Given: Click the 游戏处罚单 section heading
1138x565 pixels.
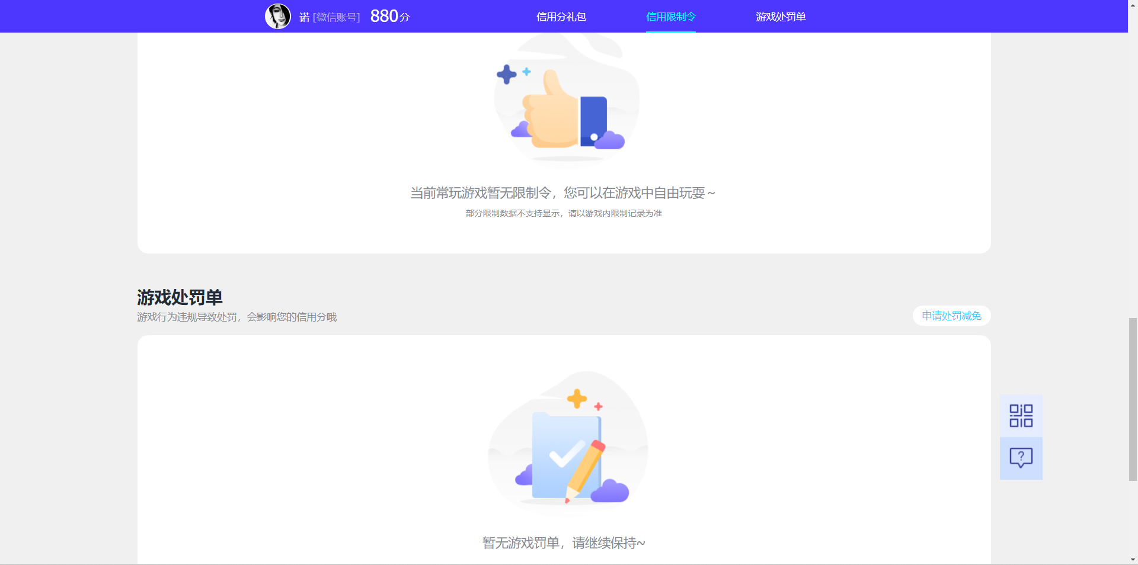Looking at the screenshot, I should [180, 297].
